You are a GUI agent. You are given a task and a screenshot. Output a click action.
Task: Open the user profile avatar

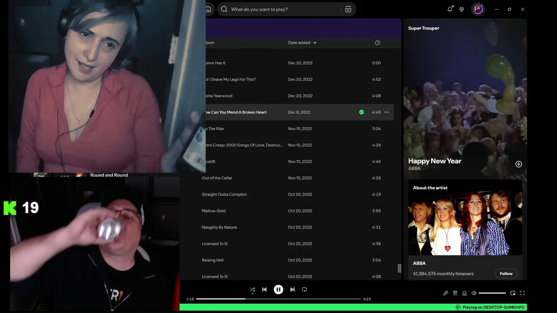pos(478,9)
